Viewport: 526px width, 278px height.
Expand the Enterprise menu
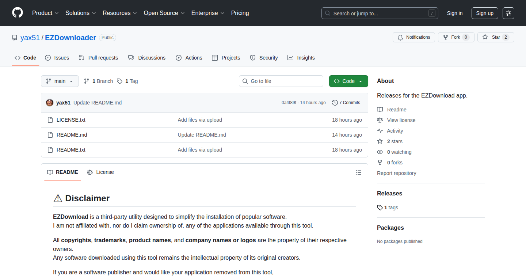pos(207,13)
